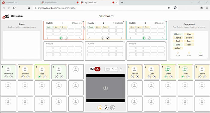This screenshot has height=113, width=210.
Task: Click the Brave shield icon
Action: [x=175, y=8]
